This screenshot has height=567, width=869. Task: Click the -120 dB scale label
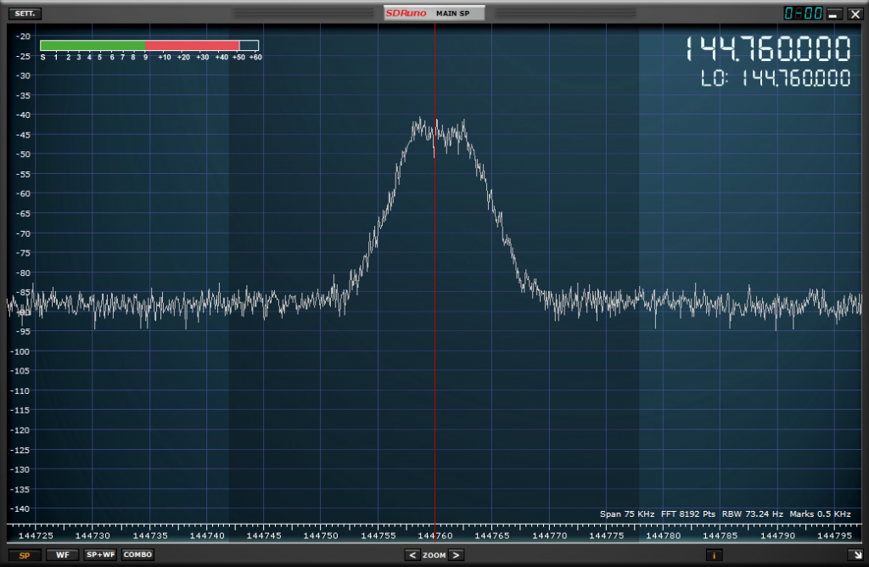tap(21, 430)
